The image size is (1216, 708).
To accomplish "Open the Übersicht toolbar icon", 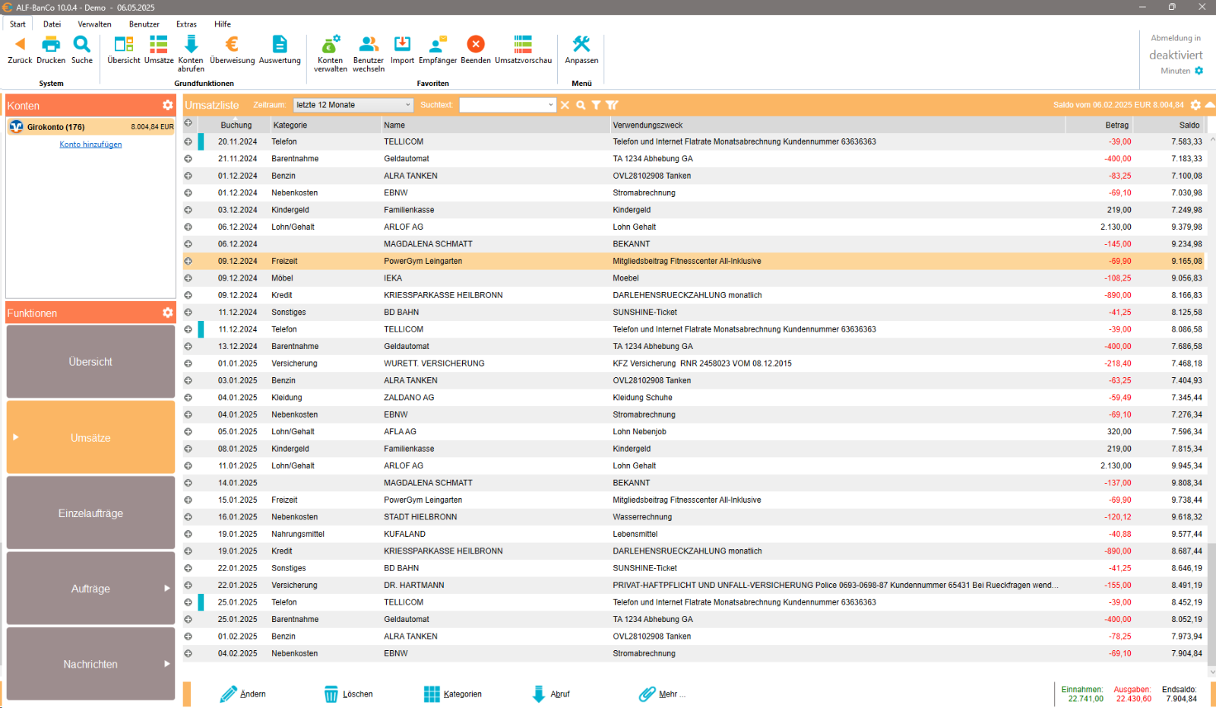I will (124, 44).
